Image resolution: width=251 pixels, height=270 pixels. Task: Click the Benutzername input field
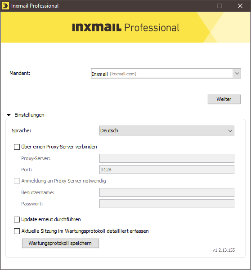[167, 192]
